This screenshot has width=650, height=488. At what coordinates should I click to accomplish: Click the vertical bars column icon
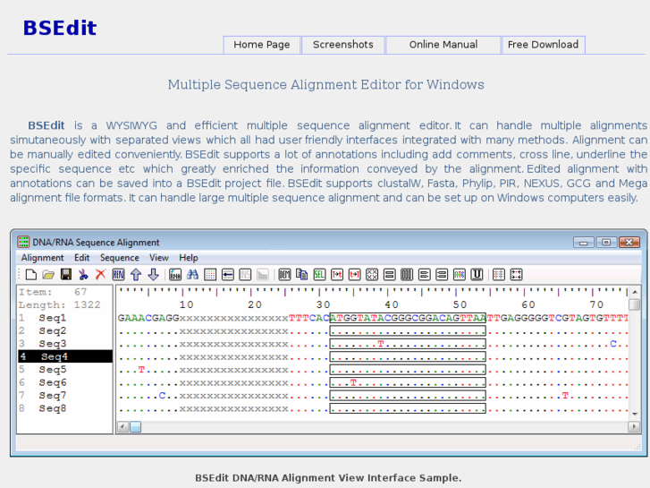(407, 275)
